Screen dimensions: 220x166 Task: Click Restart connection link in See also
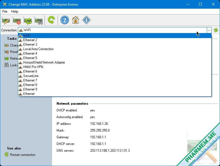point(23,155)
